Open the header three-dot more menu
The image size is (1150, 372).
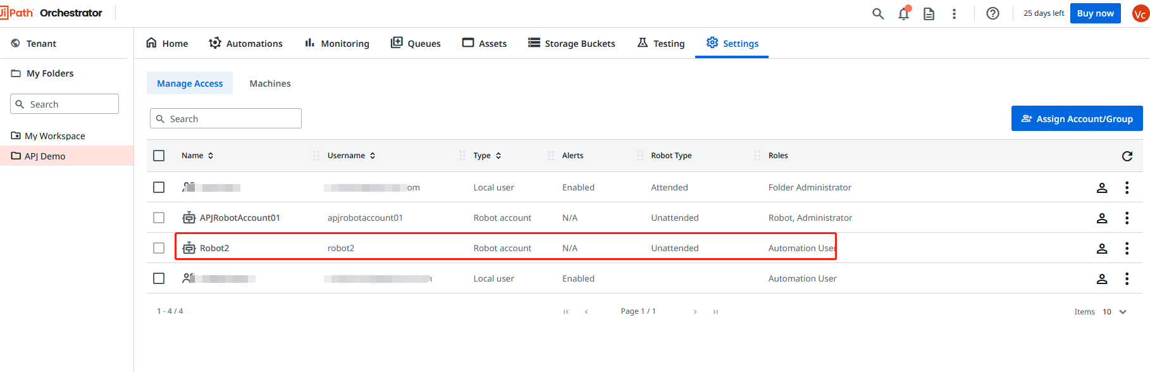tap(954, 13)
